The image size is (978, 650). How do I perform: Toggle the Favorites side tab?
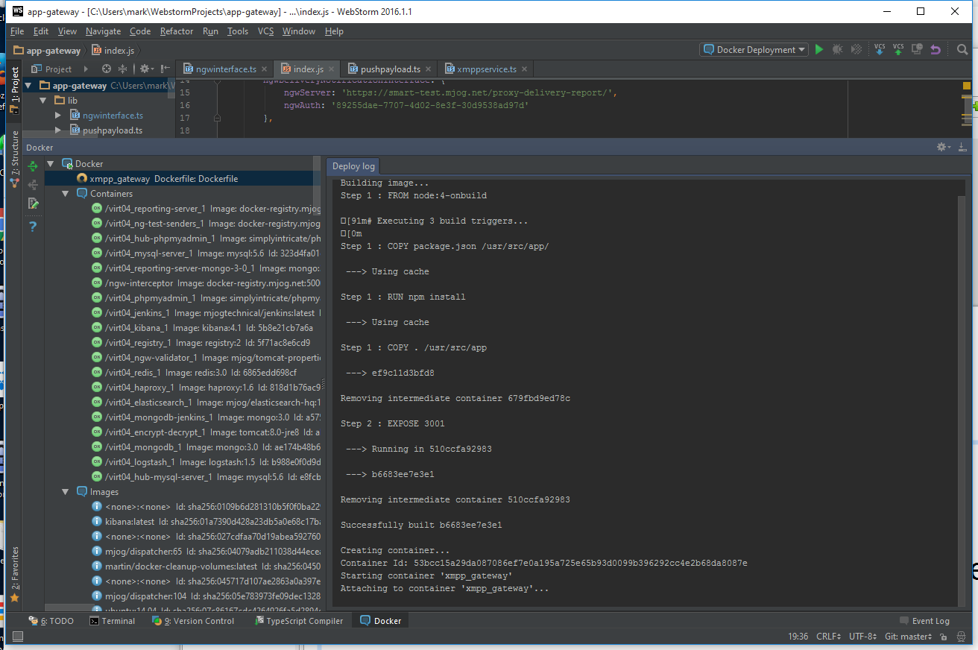(x=14, y=573)
